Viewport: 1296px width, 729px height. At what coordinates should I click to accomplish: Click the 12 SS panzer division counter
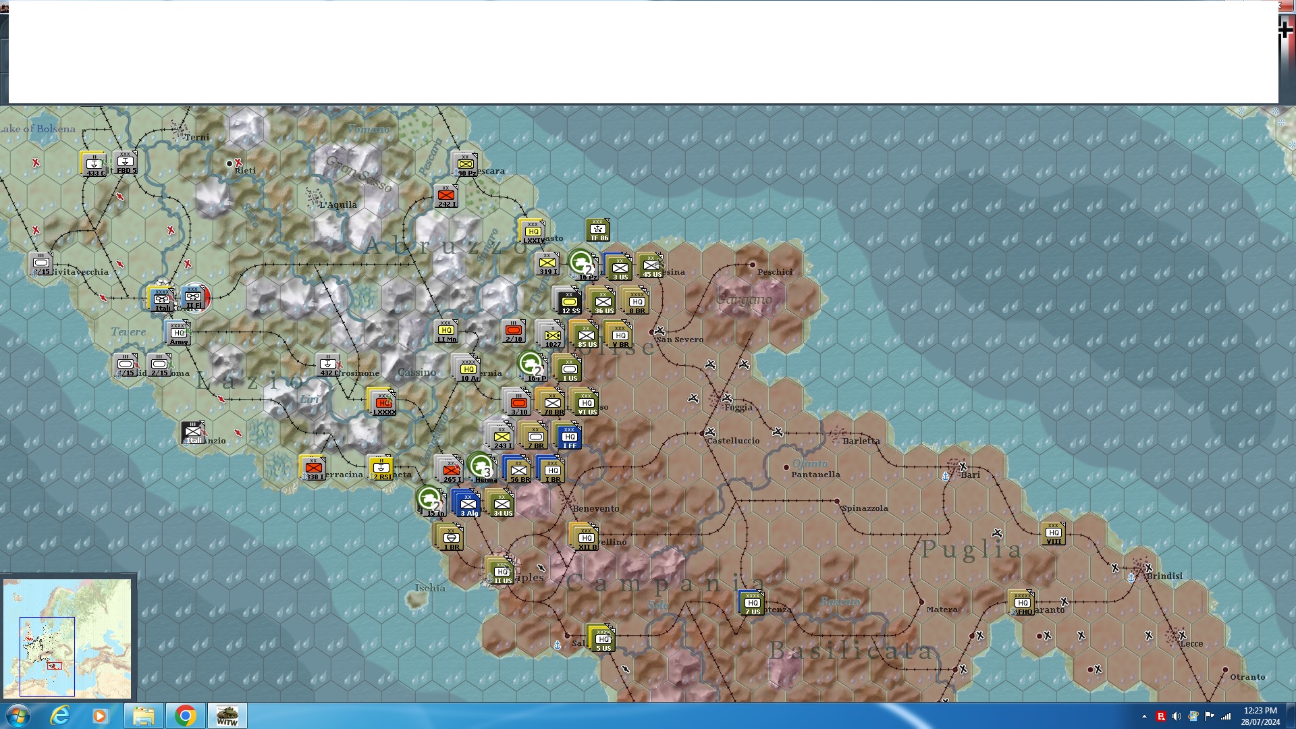coord(569,302)
